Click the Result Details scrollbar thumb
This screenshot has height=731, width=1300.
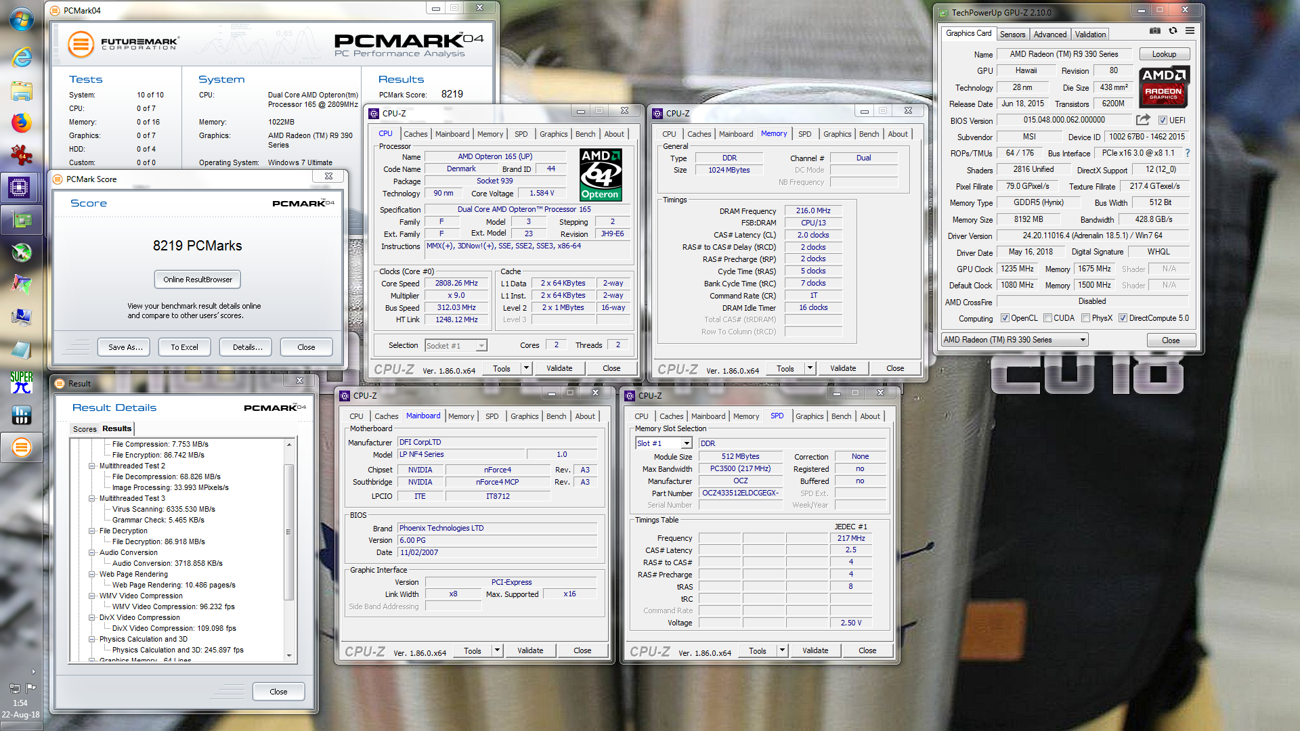(288, 531)
